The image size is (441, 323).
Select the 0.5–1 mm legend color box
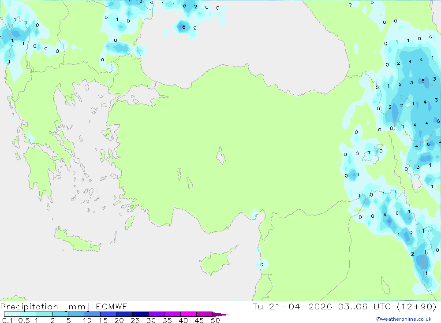tap(28, 314)
